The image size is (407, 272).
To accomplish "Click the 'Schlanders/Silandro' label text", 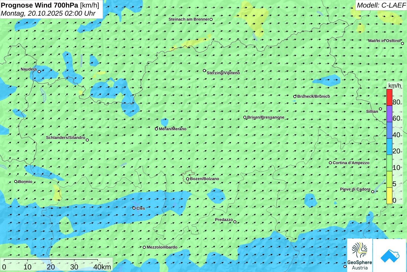I will coord(65,137).
